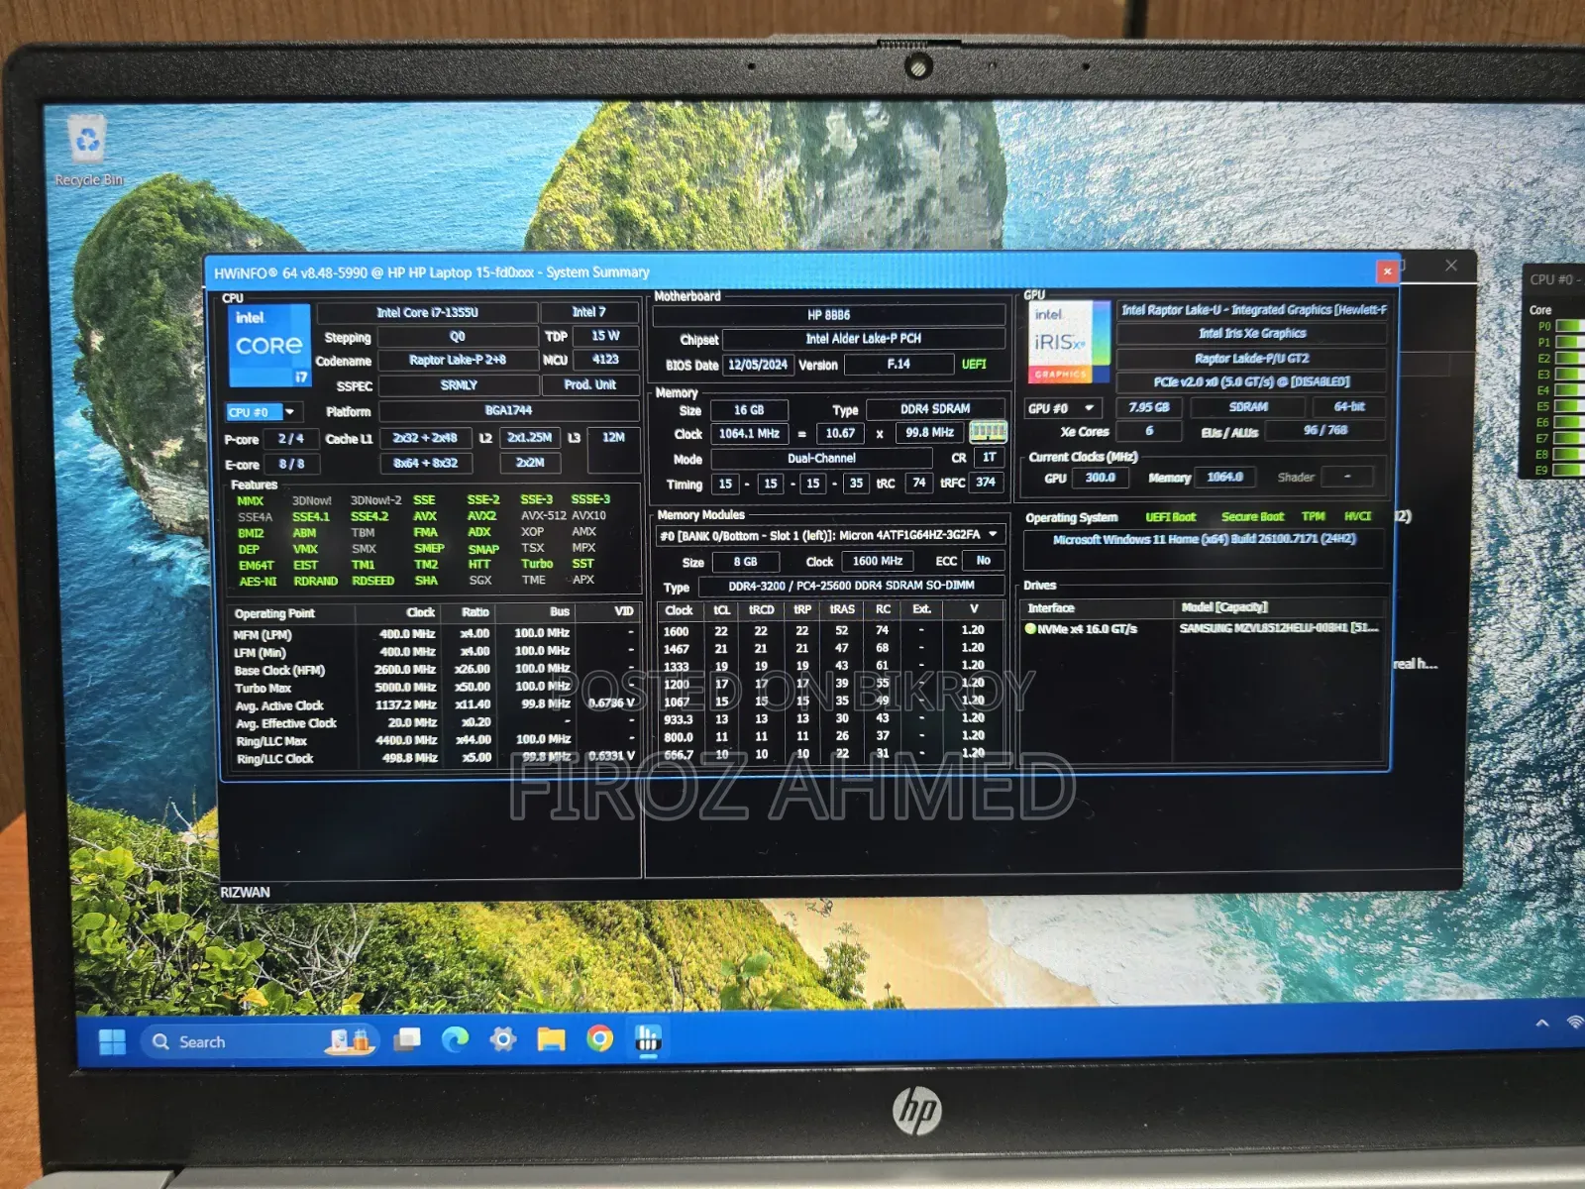Click the memory module chip icon

[987, 431]
